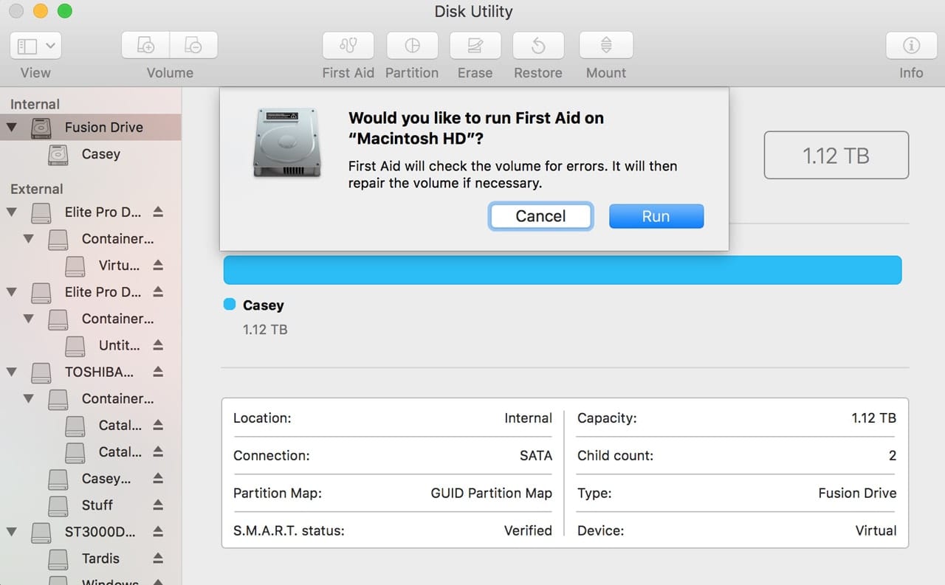Click the Restore toolbar icon
The height and width of the screenshot is (585, 945).
pos(538,46)
